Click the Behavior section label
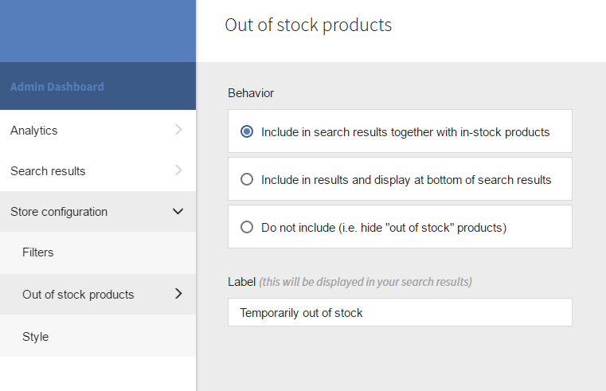The image size is (606, 391). (x=251, y=93)
